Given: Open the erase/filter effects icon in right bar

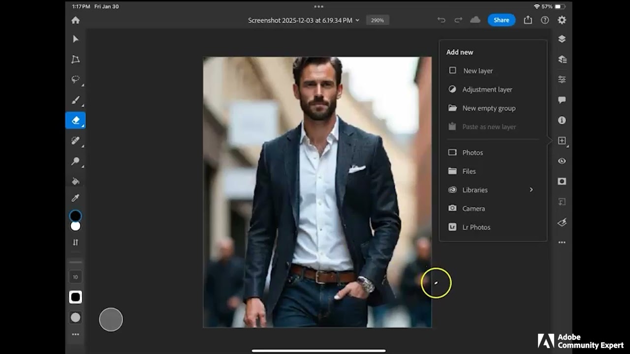Looking at the screenshot, I should click(x=562, y=222).
